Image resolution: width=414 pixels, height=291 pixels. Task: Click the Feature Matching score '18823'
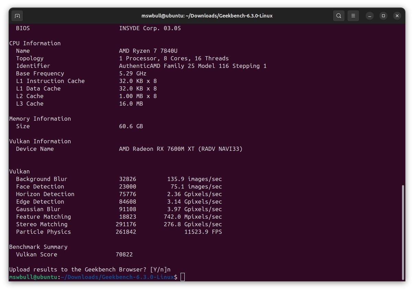(x=127, y=217)
